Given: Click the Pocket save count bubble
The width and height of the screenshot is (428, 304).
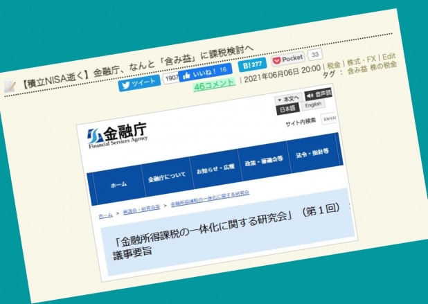Looking at the screenshot, I should pyautogui.click(x=315, y=55).
